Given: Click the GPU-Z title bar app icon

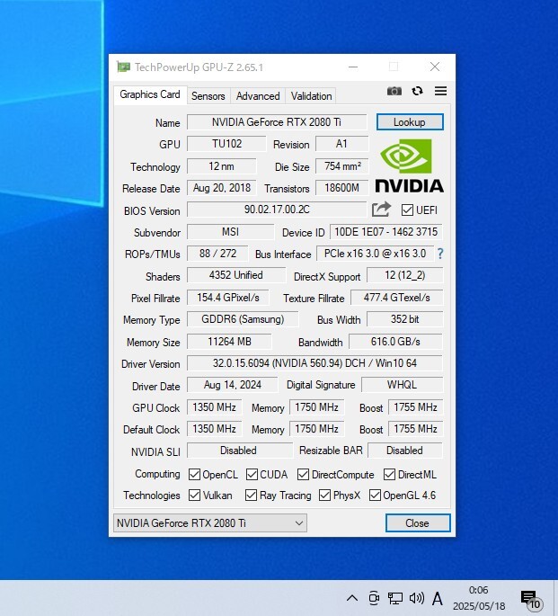Looking at the screenshot, I should point(124,67).
